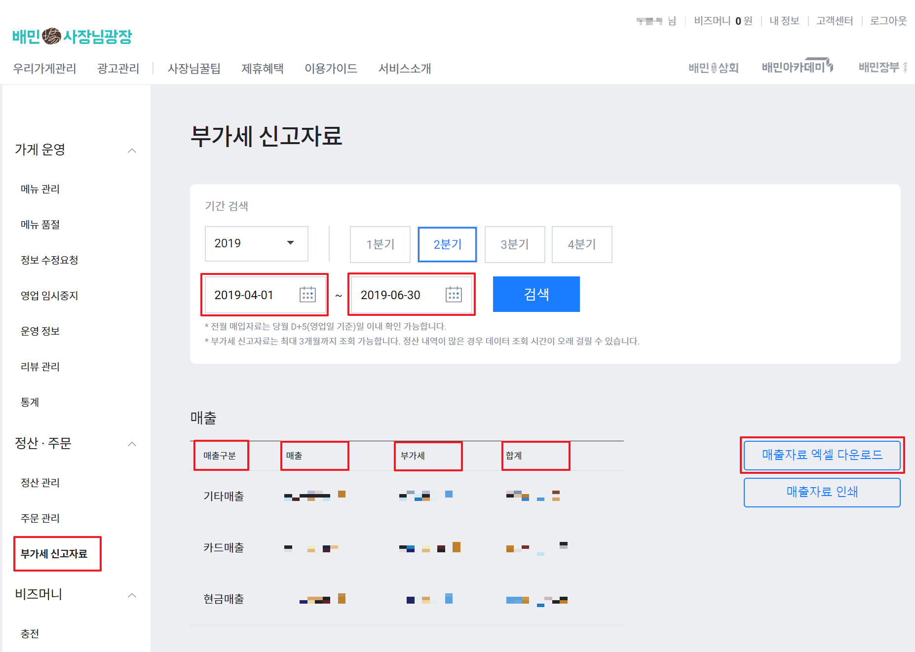Open 사장님꿀팁 menu
The width and height of the screenshot is (915, 652).
click(x=194, y=69)
